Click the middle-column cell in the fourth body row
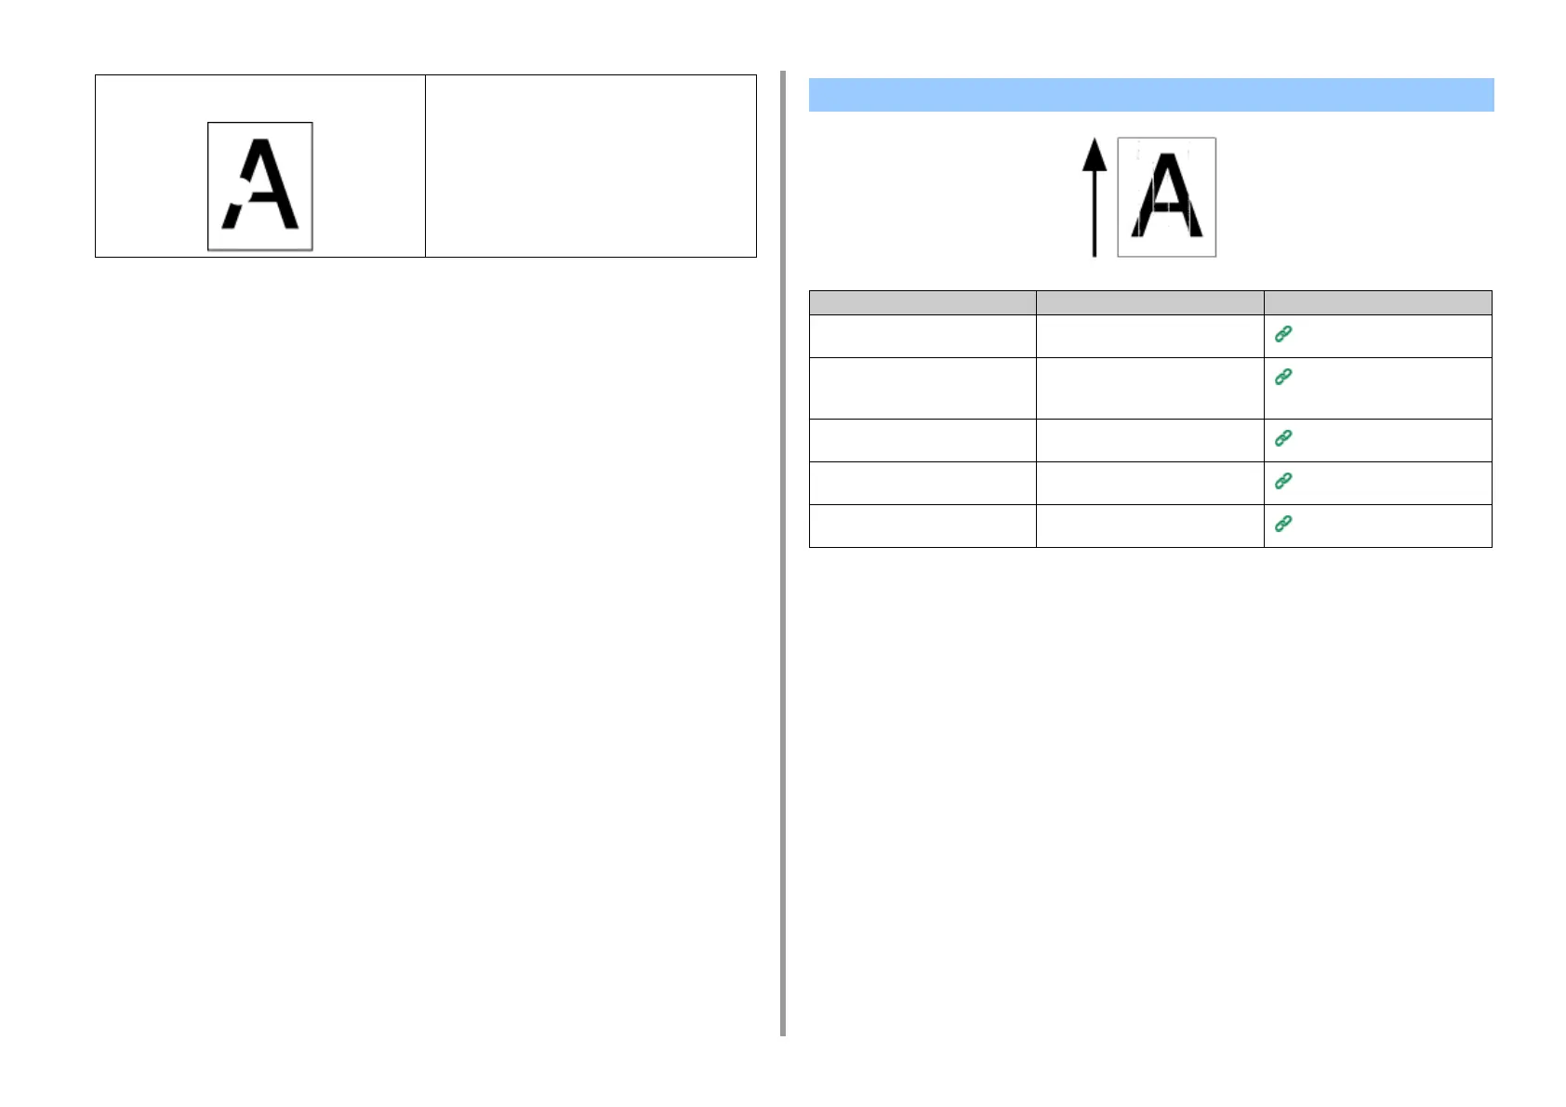 1149,483
